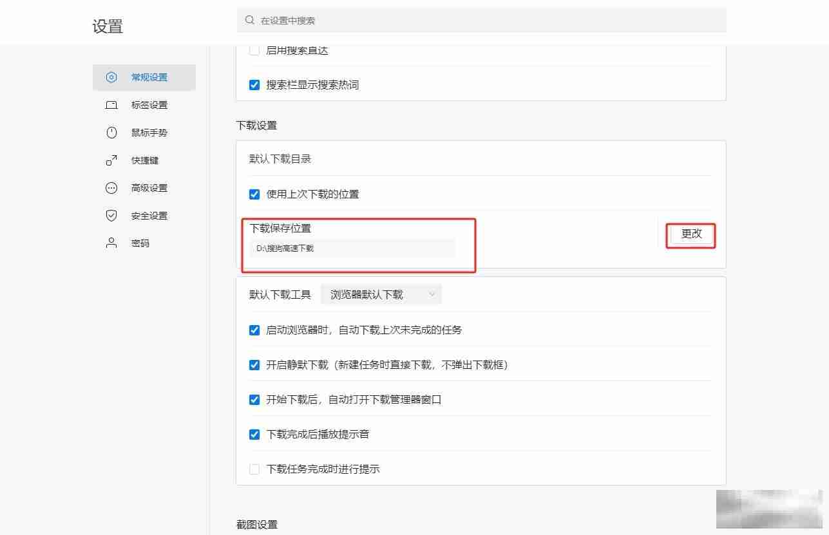Toggle 启用搜索直达 checkbox
Viewport: 829px width, 535px height.
tap(254, 50)
